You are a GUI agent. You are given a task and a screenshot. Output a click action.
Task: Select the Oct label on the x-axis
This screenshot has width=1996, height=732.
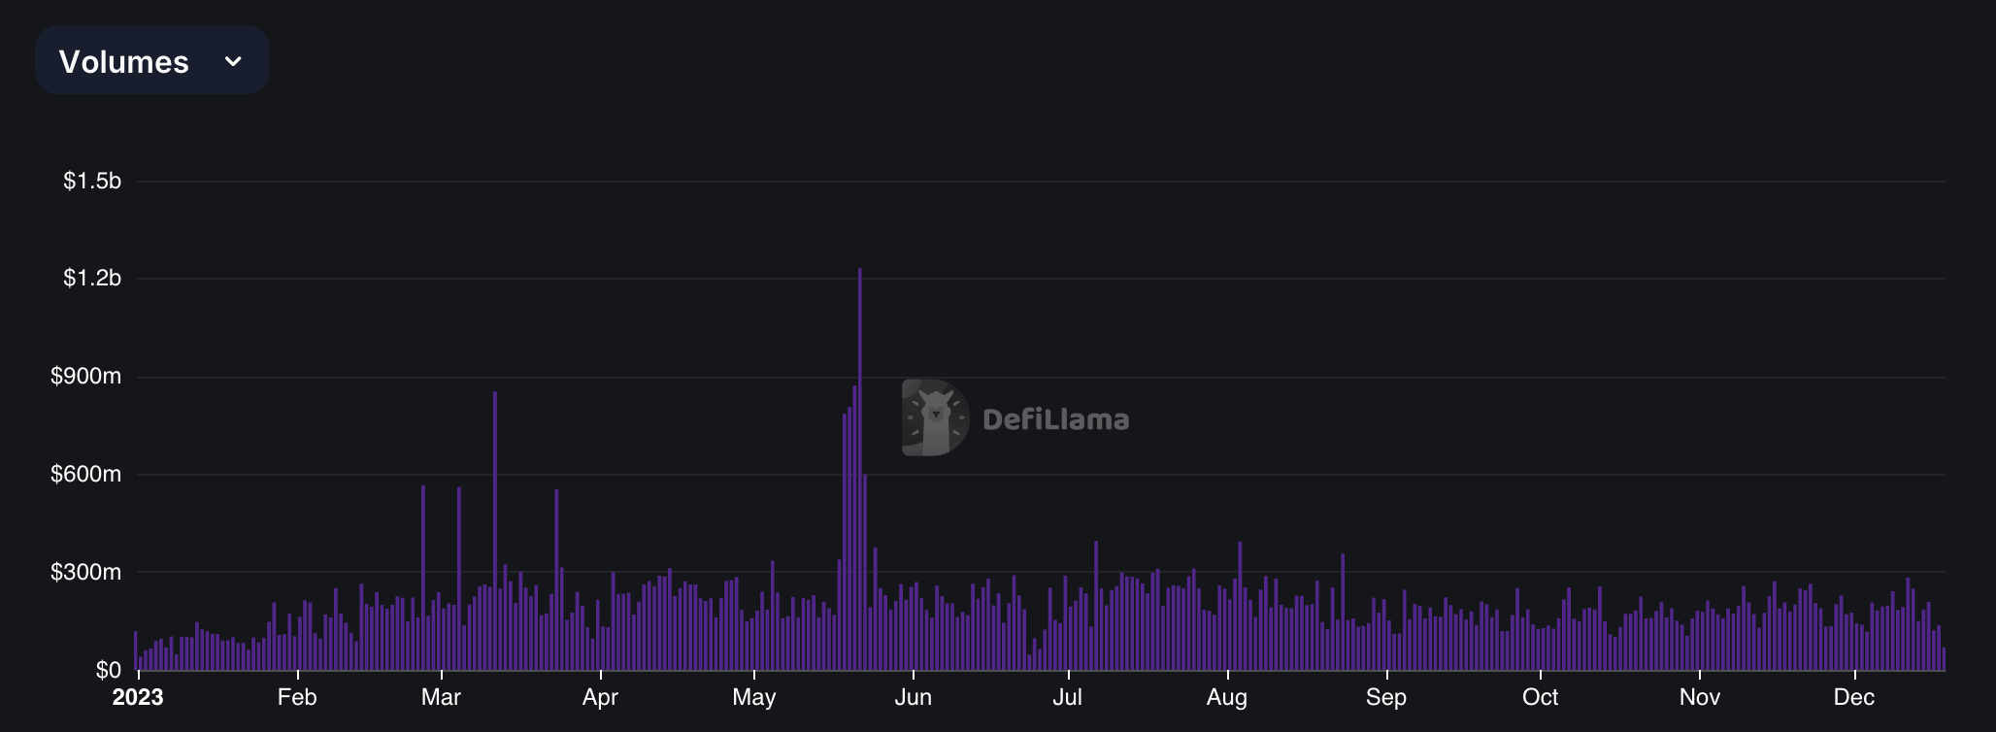(1540, 697)
